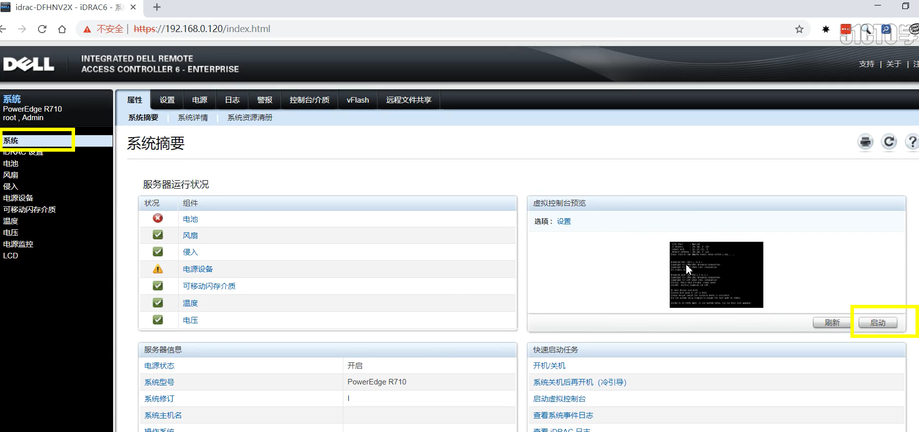
Task: Click the Dell logo
Action: click(x=29, y=64)
